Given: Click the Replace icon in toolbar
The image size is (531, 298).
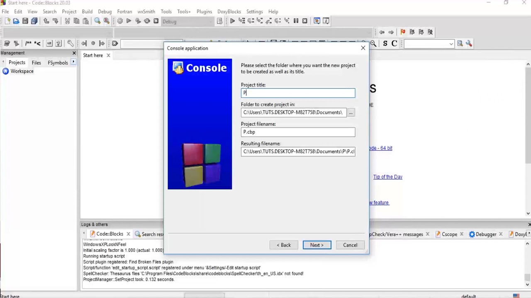Looking at the screenshot, I should [107, 21].
